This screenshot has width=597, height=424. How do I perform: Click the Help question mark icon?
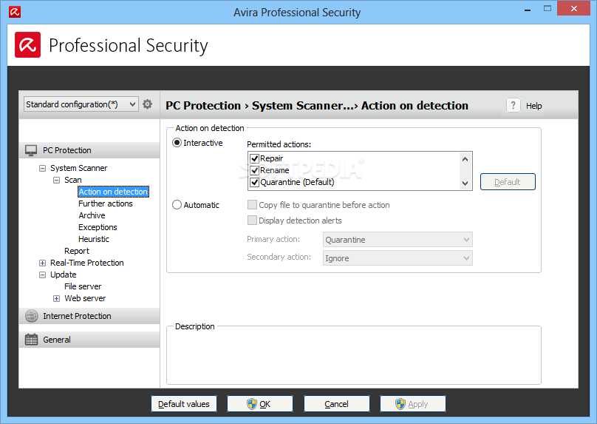click(514, 105)
